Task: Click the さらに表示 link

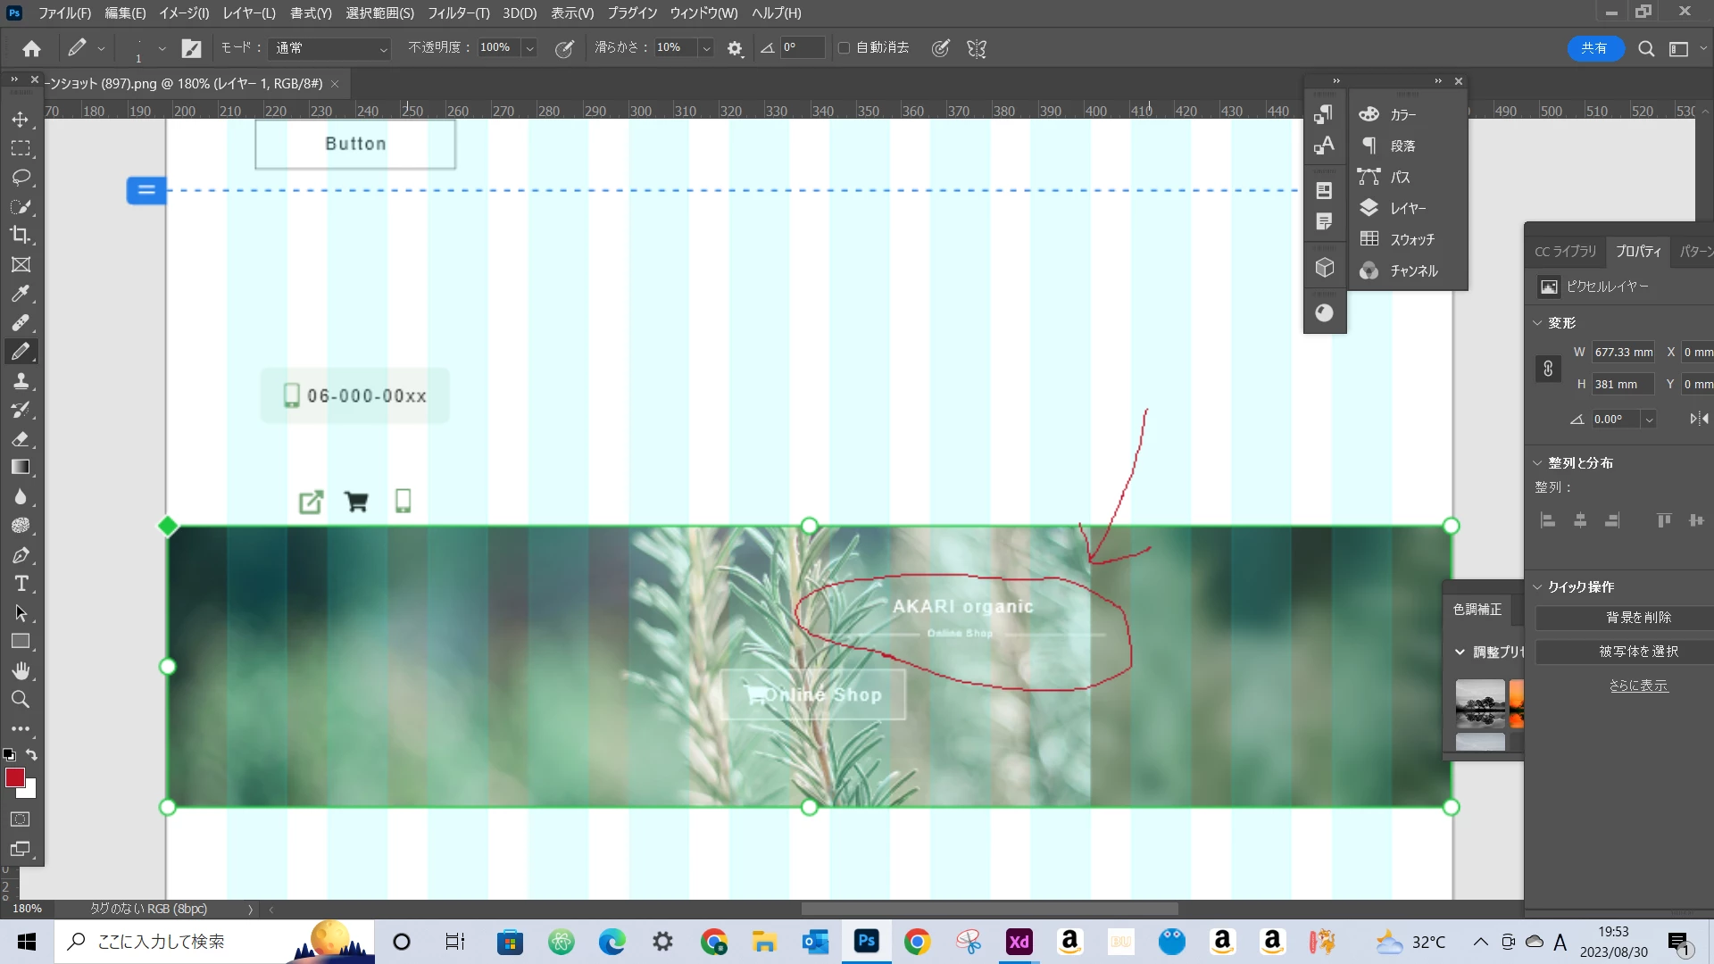Action: point(1638,686)
